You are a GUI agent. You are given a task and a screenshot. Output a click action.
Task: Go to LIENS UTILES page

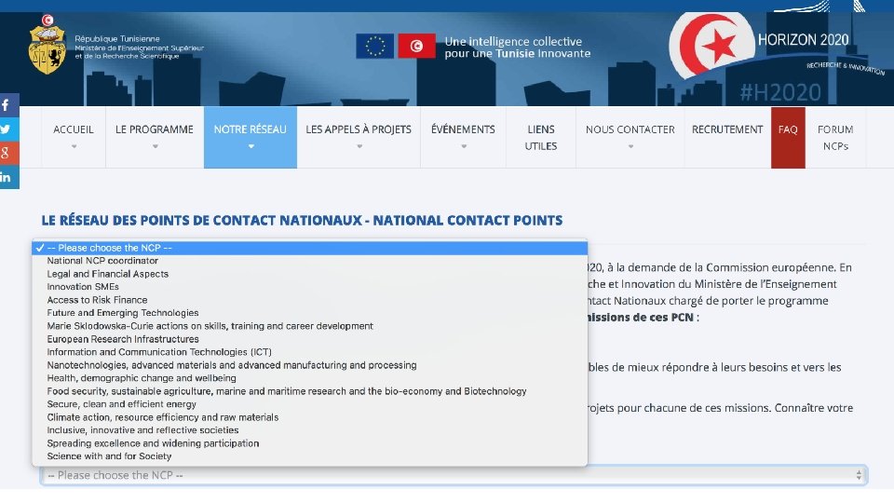point(540,137)
